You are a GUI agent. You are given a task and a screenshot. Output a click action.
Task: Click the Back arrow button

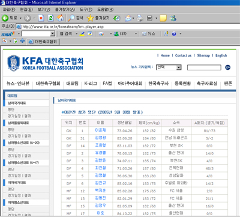[5, 18]
